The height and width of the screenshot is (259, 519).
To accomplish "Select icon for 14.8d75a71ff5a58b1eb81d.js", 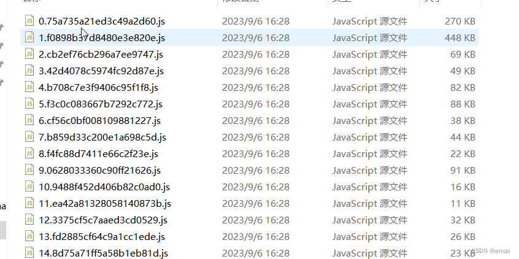I will coord(29,252).
